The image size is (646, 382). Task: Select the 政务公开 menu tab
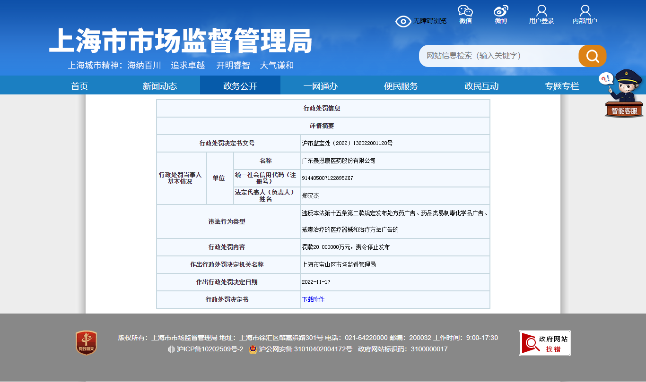coord(240,86)
